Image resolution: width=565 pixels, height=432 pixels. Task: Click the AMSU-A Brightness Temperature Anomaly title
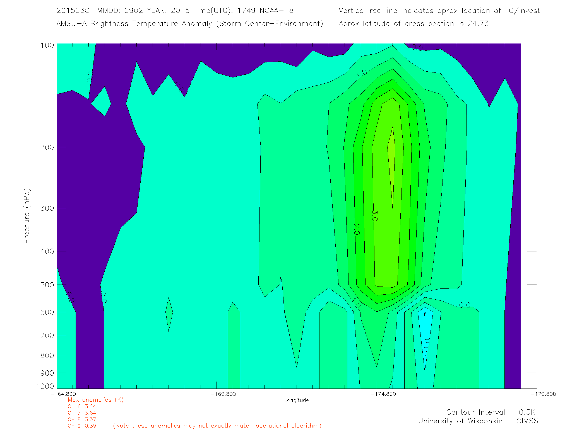[189, 23]
